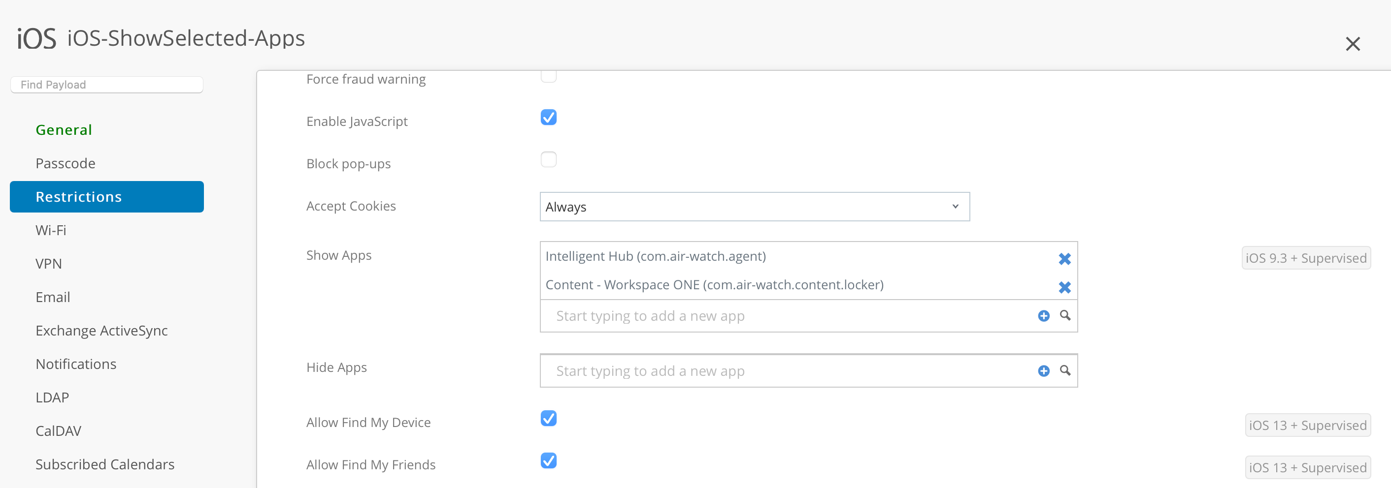This screenshot has width=1391, height=488.
Task: Close the iOS-ShowSelected-Apps profile dialog
Action: click(x=1352, y=44)
